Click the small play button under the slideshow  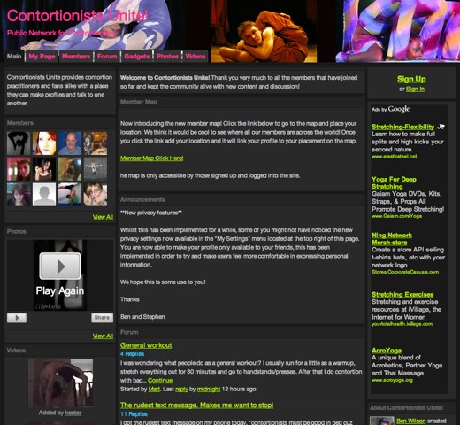pos(17,318)
